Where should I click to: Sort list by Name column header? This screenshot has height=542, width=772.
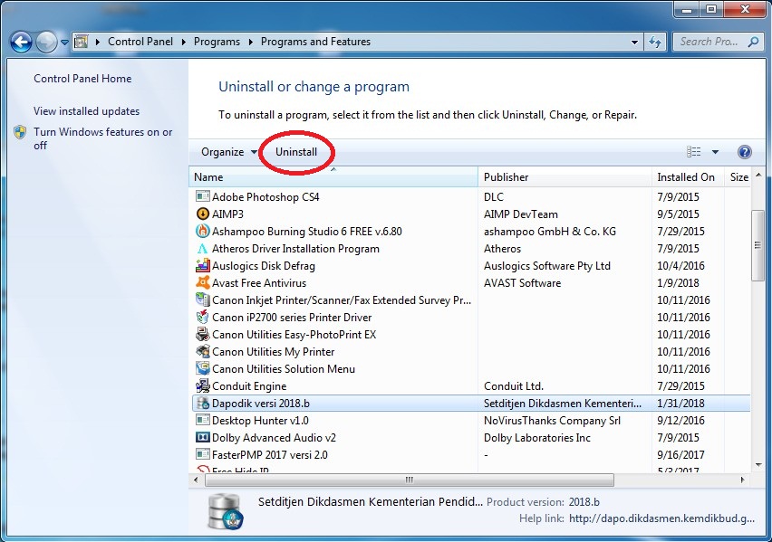[333, 177]
